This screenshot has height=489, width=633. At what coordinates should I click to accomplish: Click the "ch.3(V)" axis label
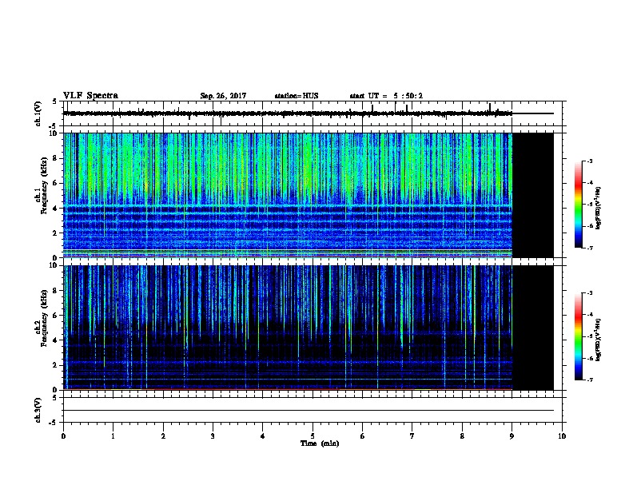(x=38, y=410)
